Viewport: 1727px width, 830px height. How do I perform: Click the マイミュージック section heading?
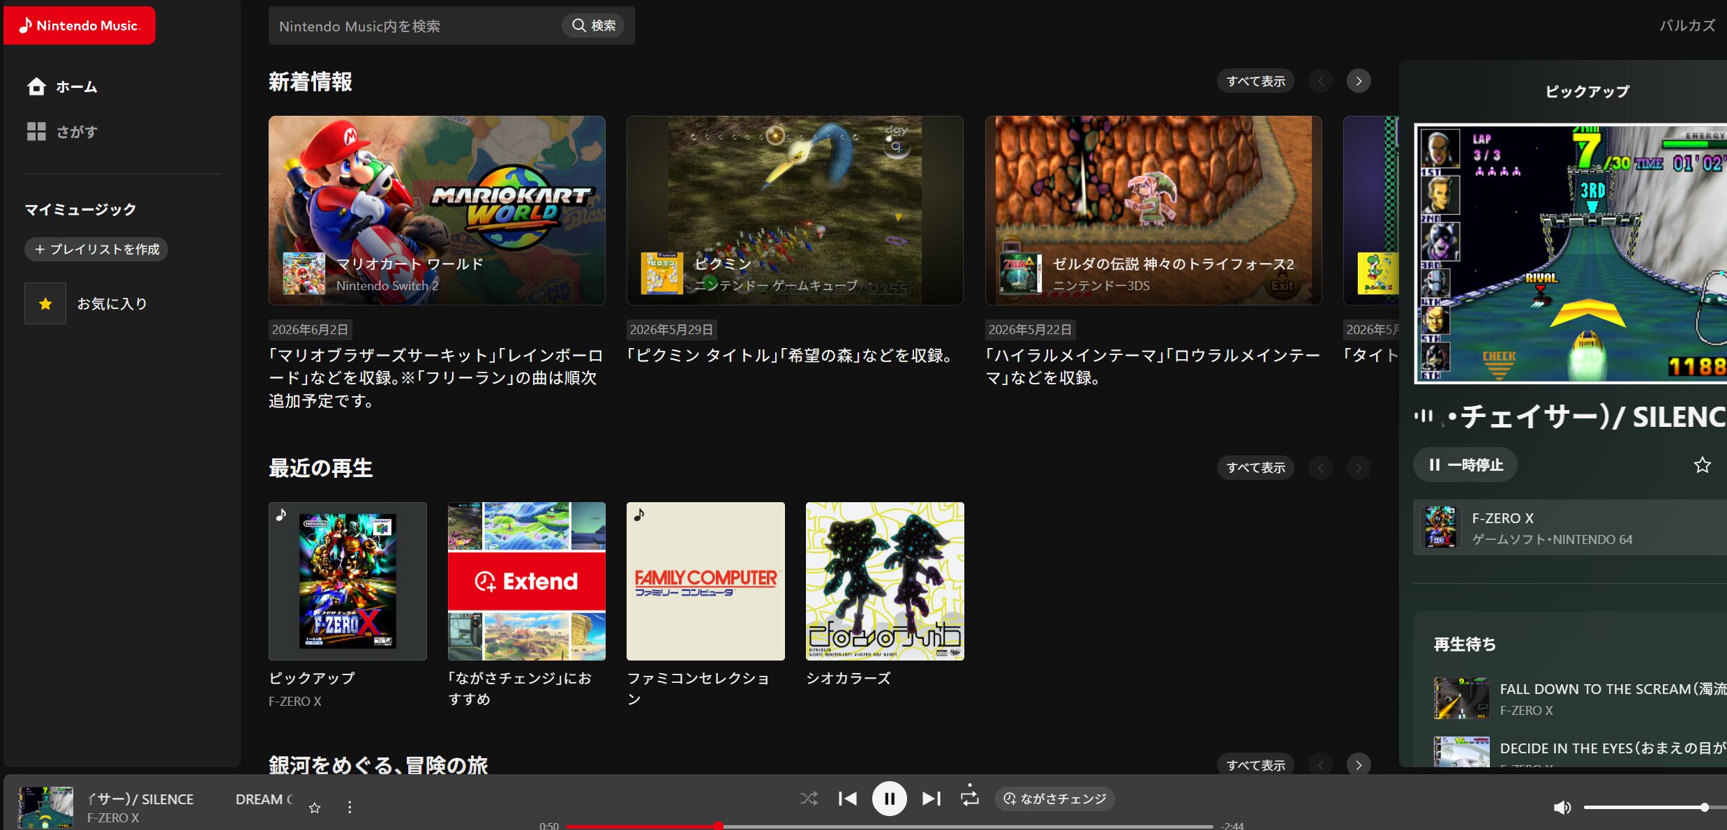point(81,209)
